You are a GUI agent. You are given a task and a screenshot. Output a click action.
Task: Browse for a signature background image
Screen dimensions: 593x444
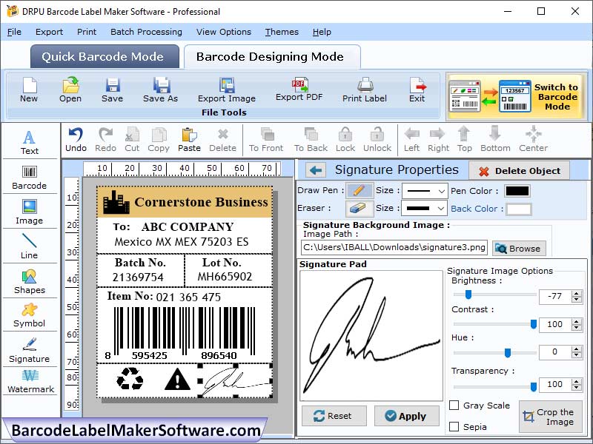[518, 248]
